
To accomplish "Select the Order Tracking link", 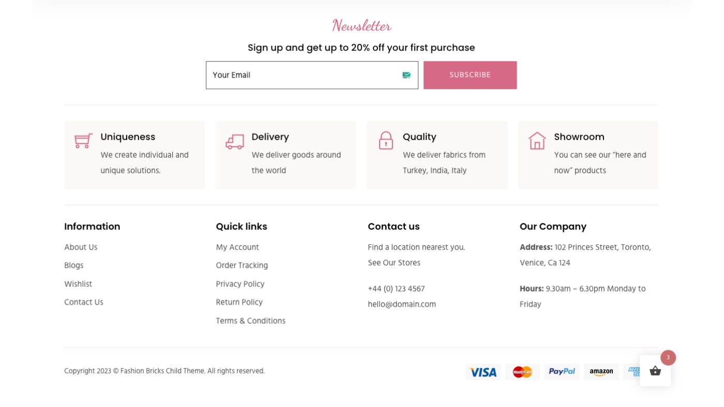I will 242,265.
